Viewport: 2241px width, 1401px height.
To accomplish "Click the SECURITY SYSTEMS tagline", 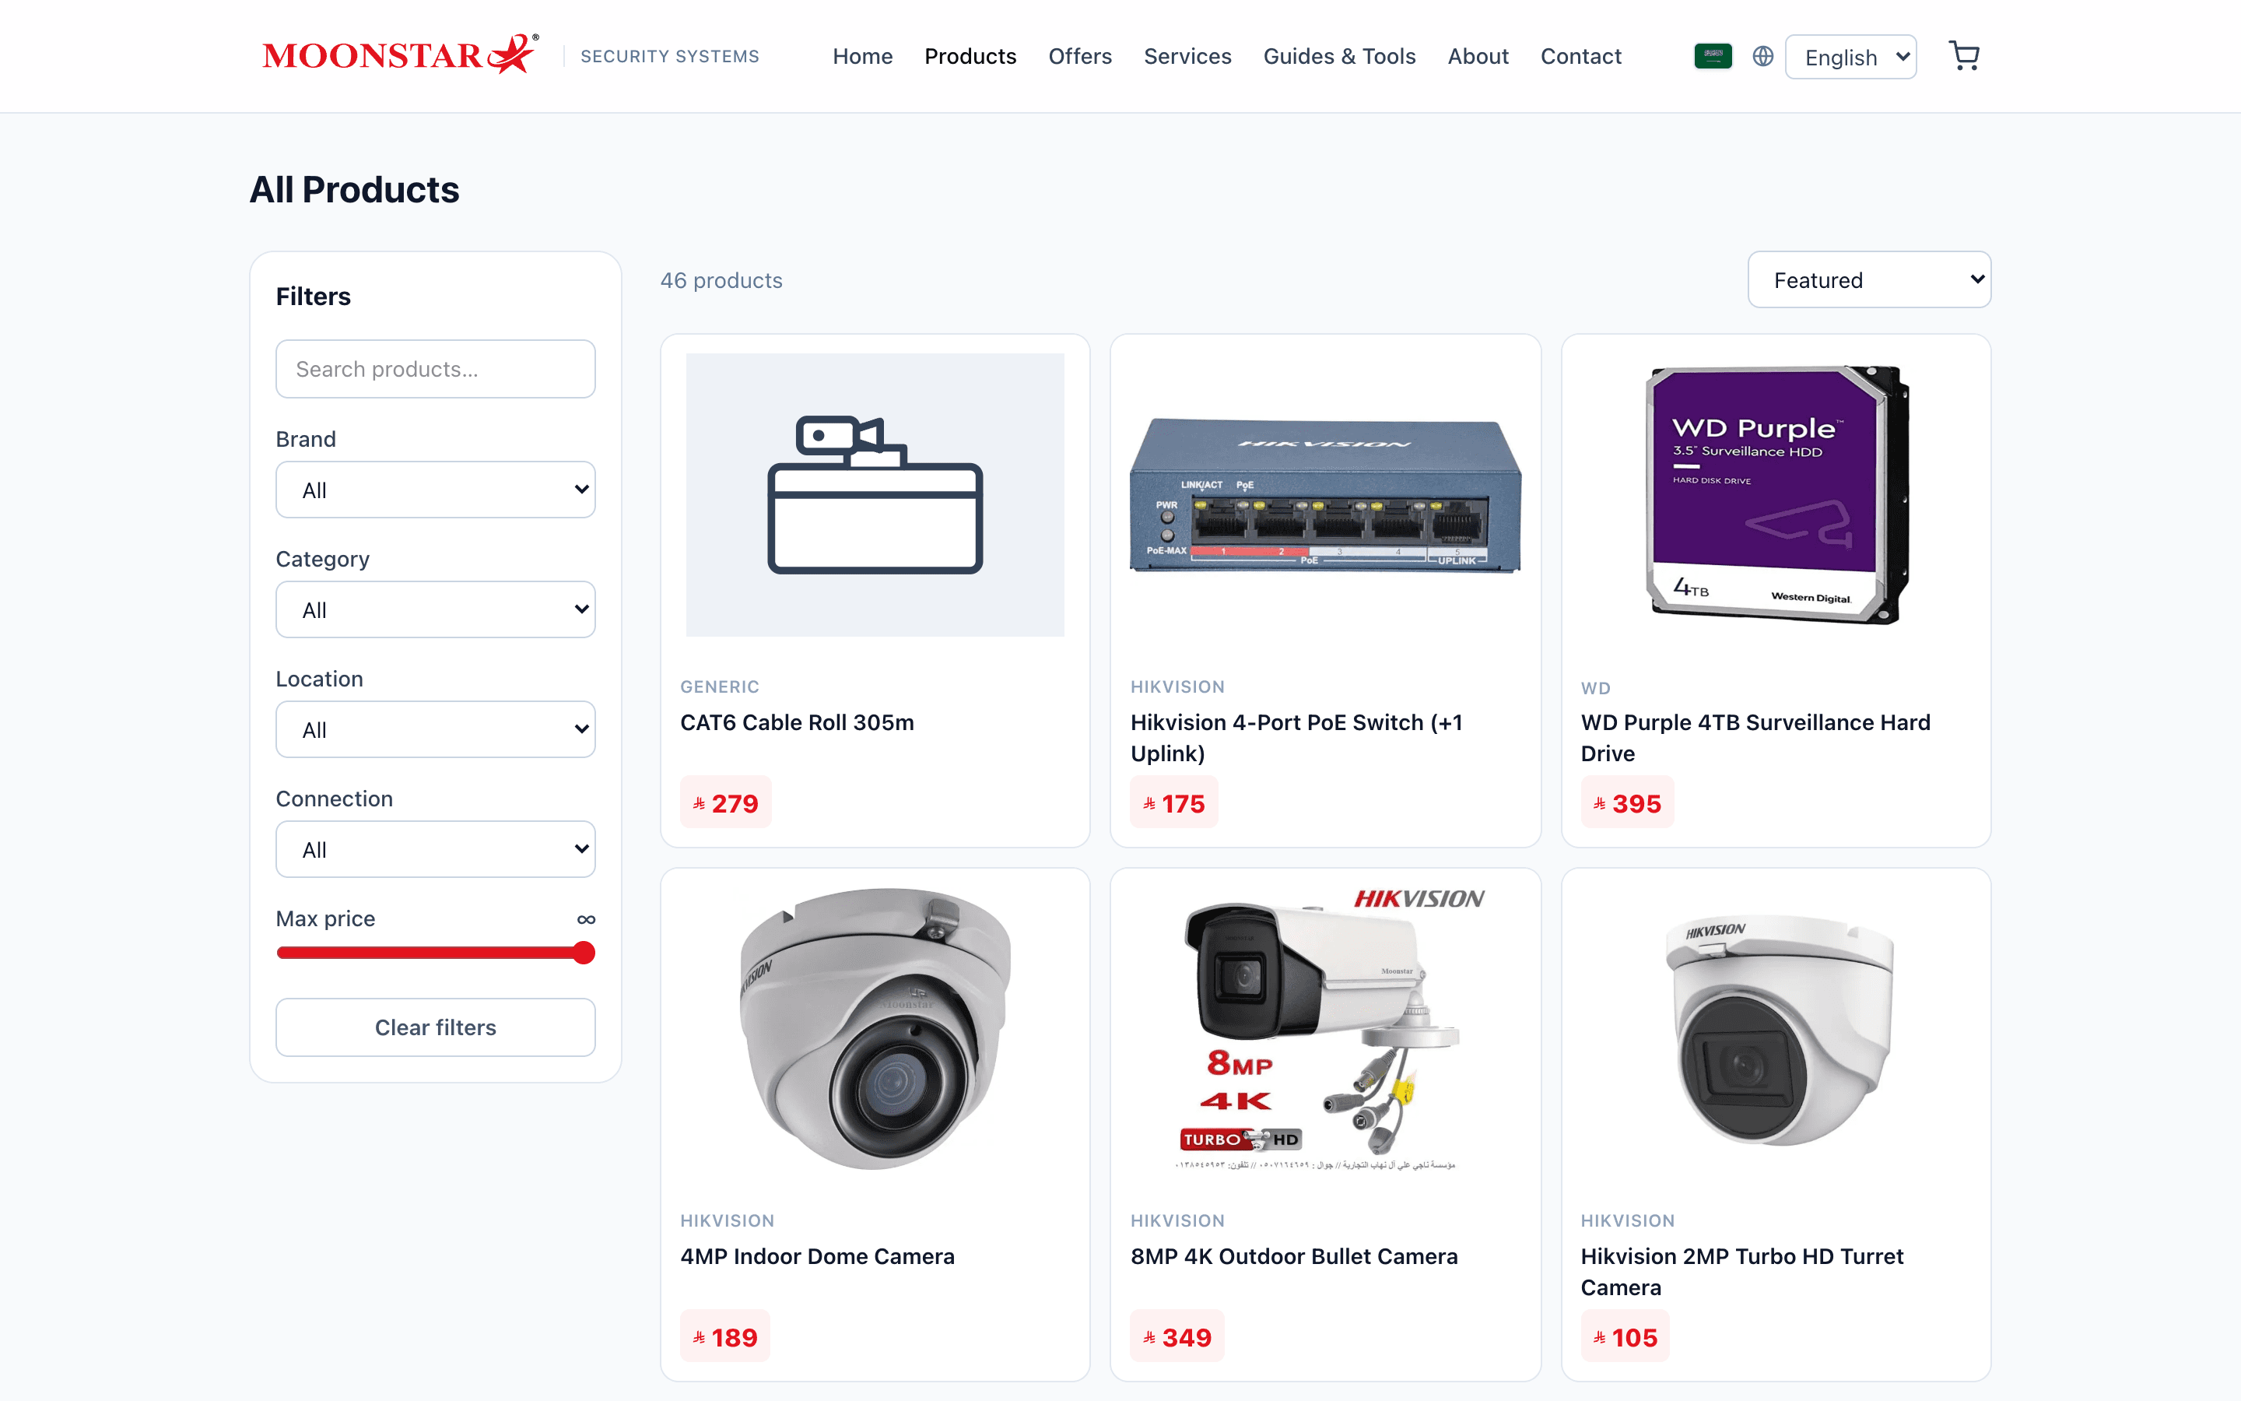I will click(669, 57).
